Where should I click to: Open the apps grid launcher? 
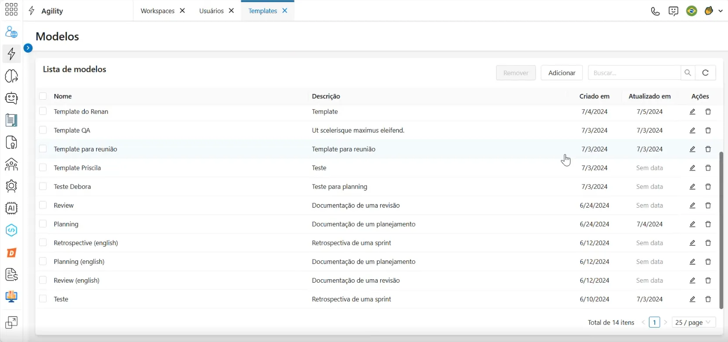click(x=11, y=10)
